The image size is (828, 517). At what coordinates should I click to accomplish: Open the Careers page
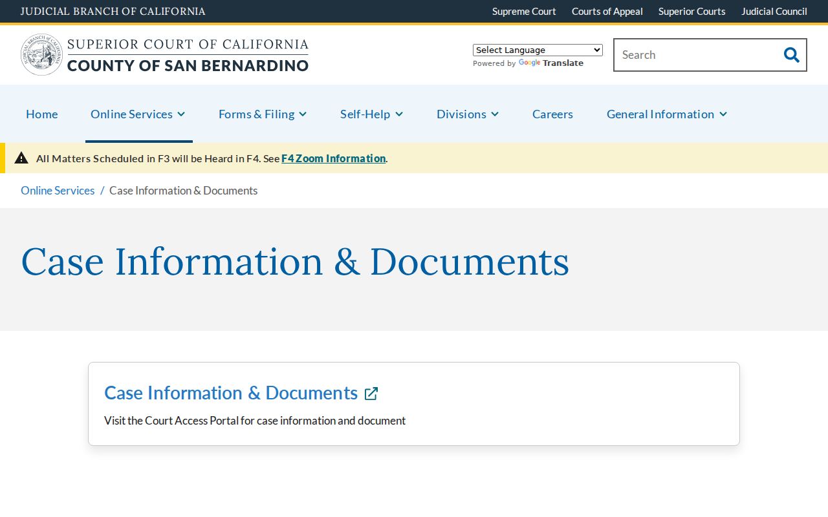tap(552, 114)
